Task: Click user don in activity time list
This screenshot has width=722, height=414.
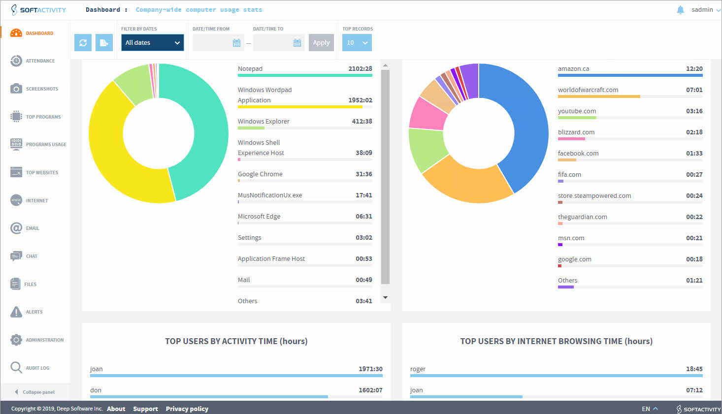Action: (236, 392)
